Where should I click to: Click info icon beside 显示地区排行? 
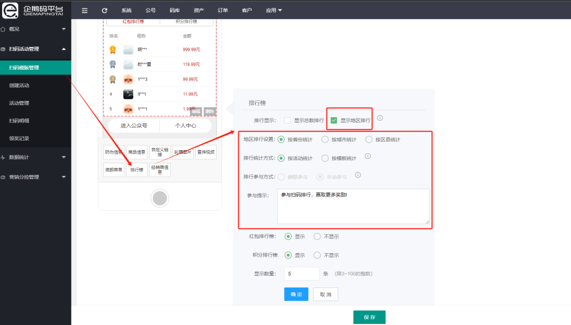[x=380, y=118]
